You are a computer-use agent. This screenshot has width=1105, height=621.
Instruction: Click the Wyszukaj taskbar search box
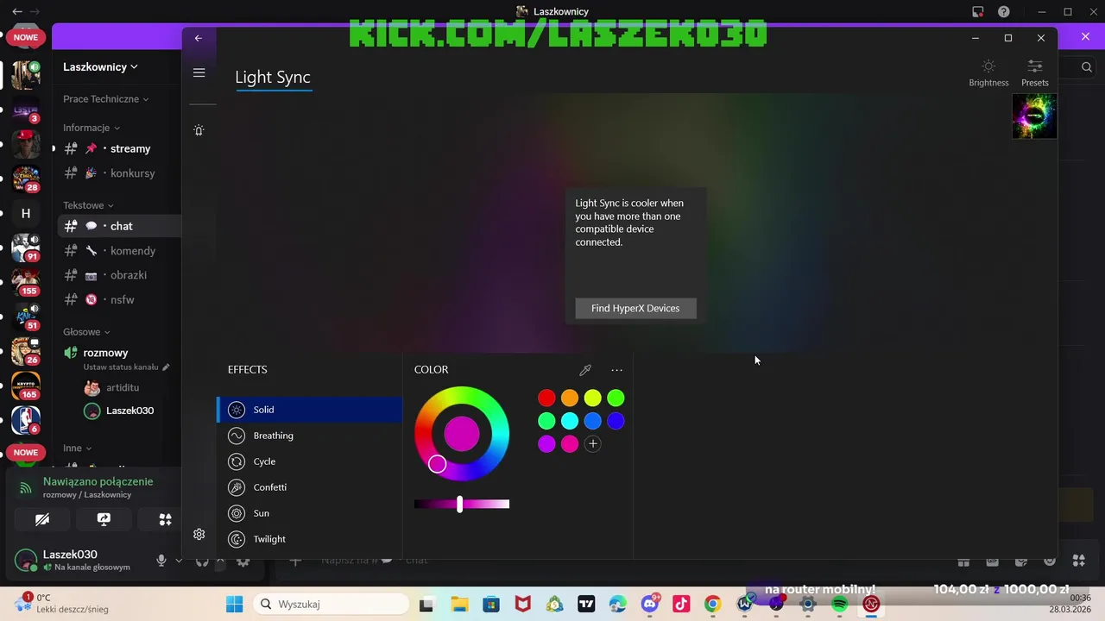click(x=331, y=604)
